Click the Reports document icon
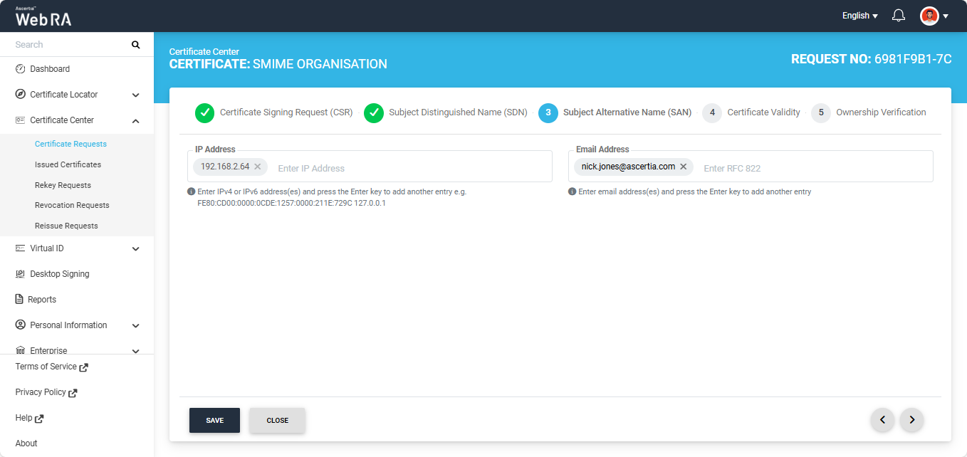Viewport: 967px width, 457px height. tap(20, 300)
